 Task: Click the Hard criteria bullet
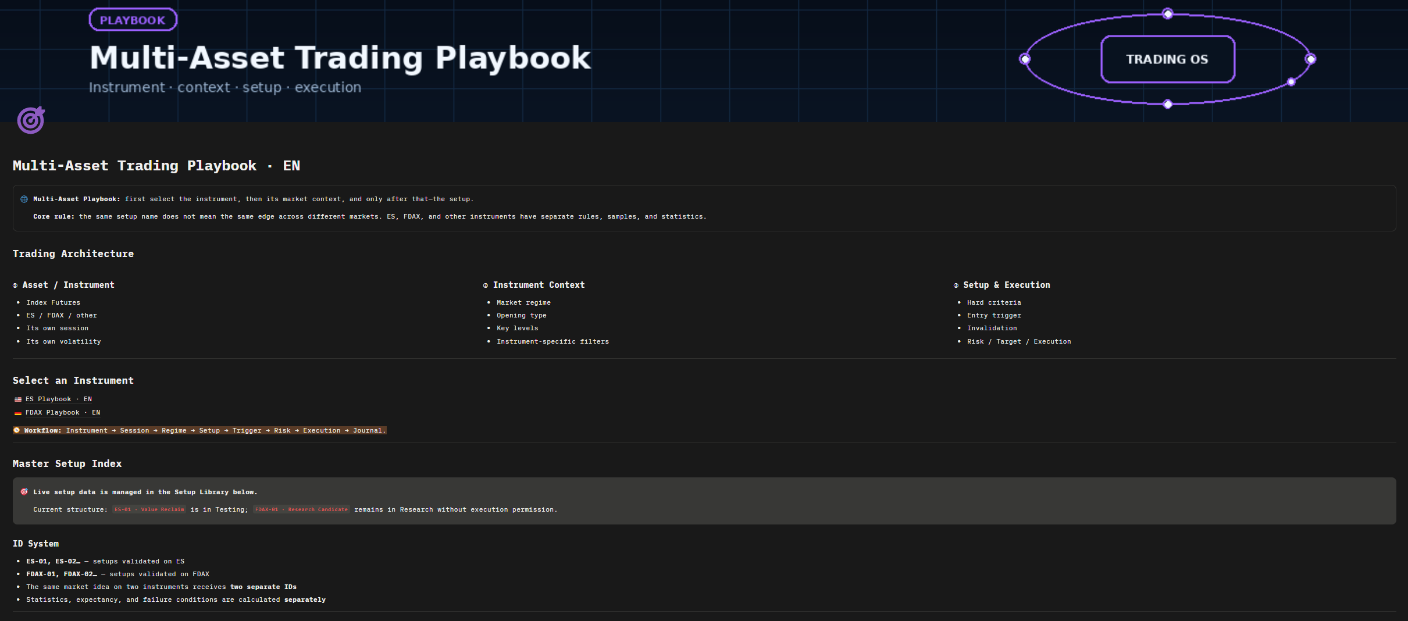(x=994, y=302)
